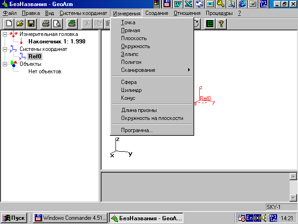Open Print Preview from the toolbar
Viewport: 298px width, 224px height.
57,24
